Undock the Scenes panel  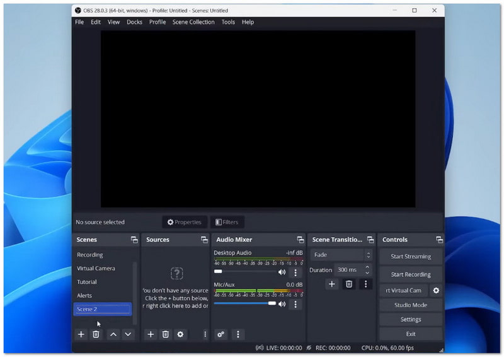134,240
